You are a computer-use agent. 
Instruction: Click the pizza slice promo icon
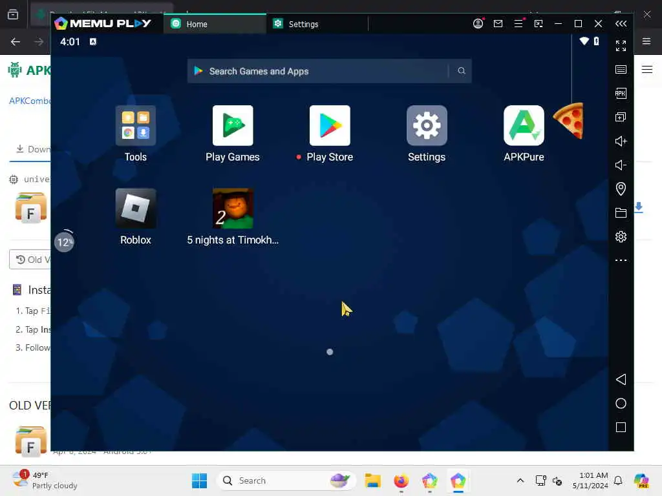click(569, 121)
